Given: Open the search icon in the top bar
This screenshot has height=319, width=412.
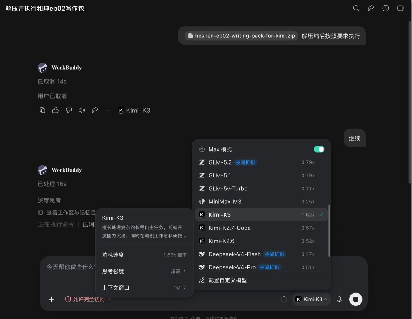Looking at the screenshot, I should [356, 8].
